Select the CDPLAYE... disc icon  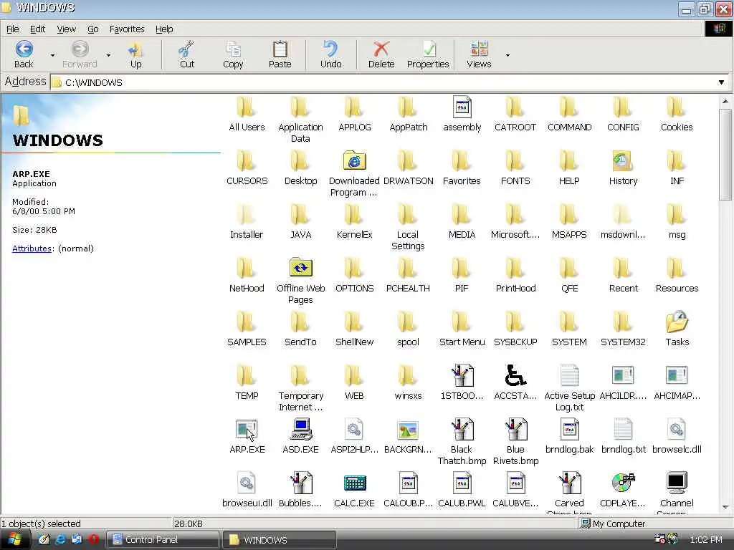tap(623, 483)
